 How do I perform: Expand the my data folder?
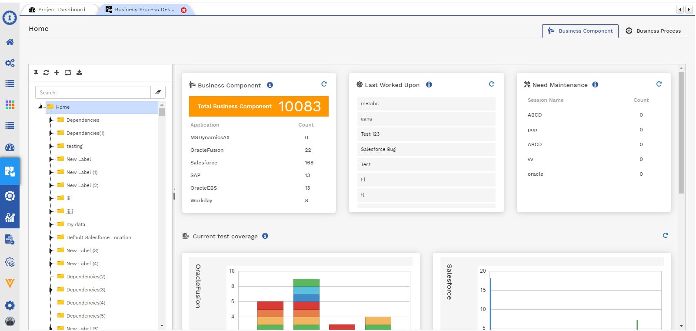(x=50, y=225)
